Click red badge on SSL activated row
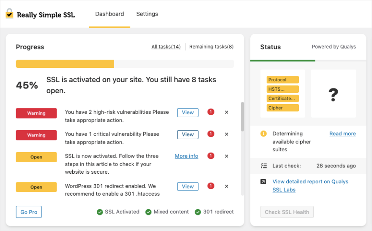The width and height of the screenshot is (372, 231). tap(211, 156)
